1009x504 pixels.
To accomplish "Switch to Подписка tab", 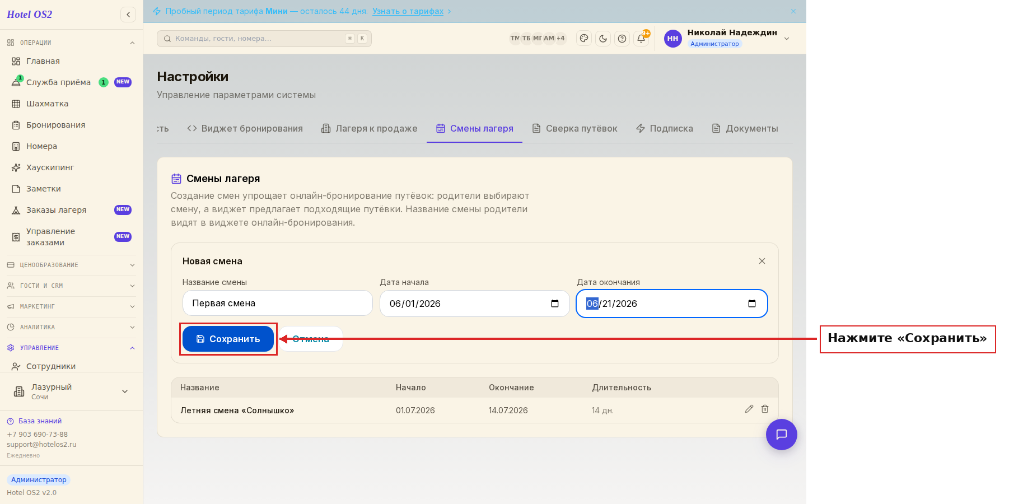I will click(x=665, y=128).
